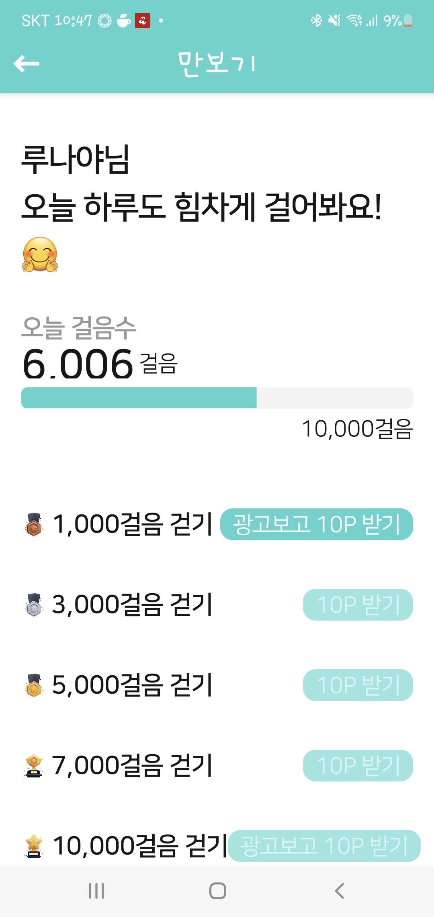
Task: Claim 10P 받기 for 3,000걸음
Action: (358, 605)
